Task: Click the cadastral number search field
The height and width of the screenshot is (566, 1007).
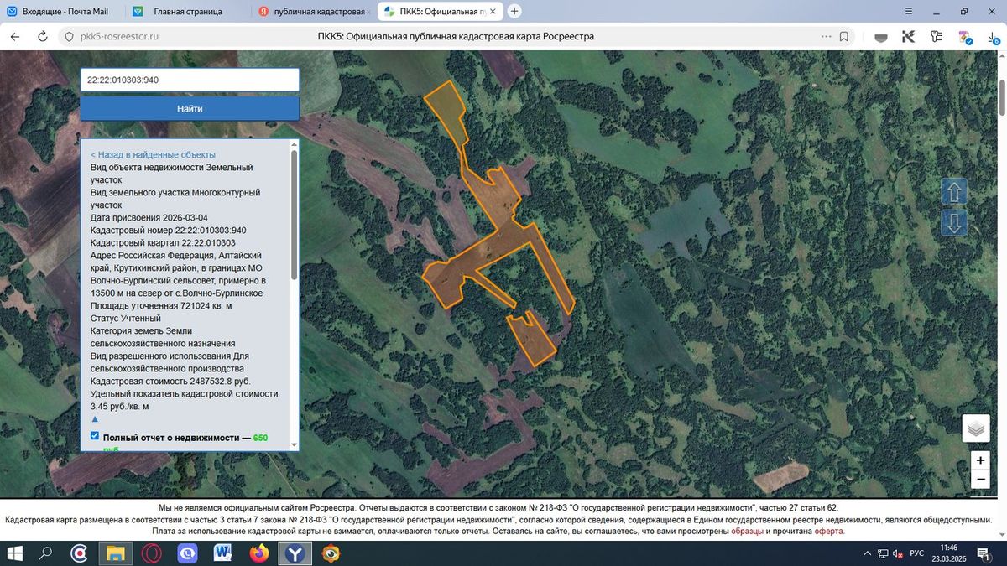Action: tap(190, 80)
